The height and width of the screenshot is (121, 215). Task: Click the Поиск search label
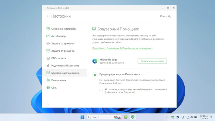163,16
